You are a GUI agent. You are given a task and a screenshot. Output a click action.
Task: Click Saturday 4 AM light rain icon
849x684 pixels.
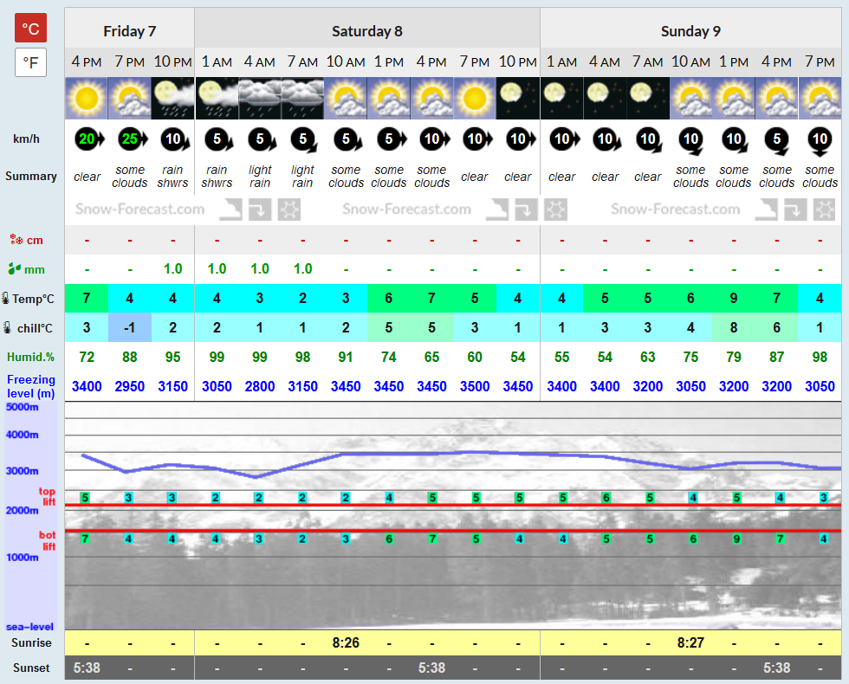(260, 98)
